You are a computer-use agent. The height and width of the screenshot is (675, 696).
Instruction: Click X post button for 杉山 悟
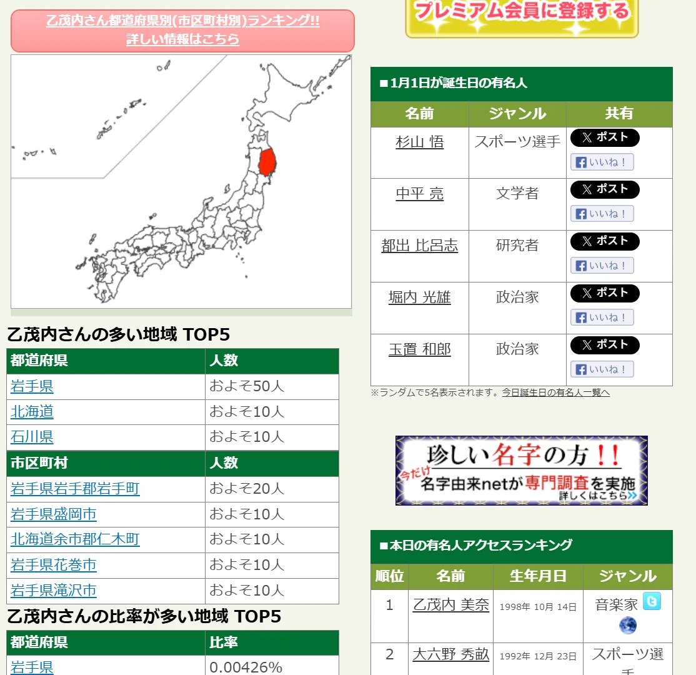(605, 137)
